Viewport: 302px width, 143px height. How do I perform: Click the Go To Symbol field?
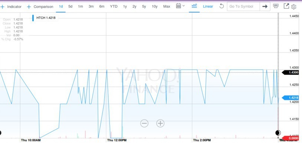tap(243, 7)
